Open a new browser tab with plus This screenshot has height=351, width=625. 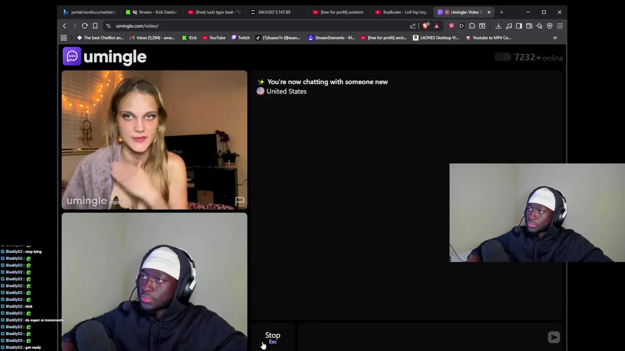coord(501,12)
